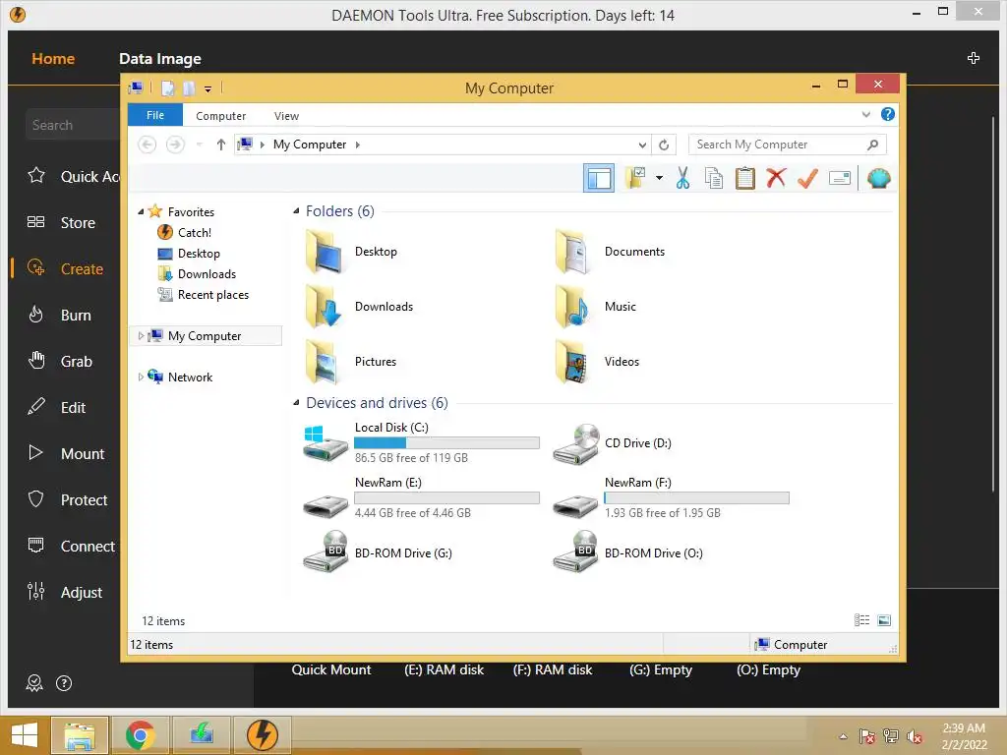The height and width of the screenshot is (755, 1007).
Task: Collapse Favorites in the navigation tree
Action: click(x=141, y=212)
